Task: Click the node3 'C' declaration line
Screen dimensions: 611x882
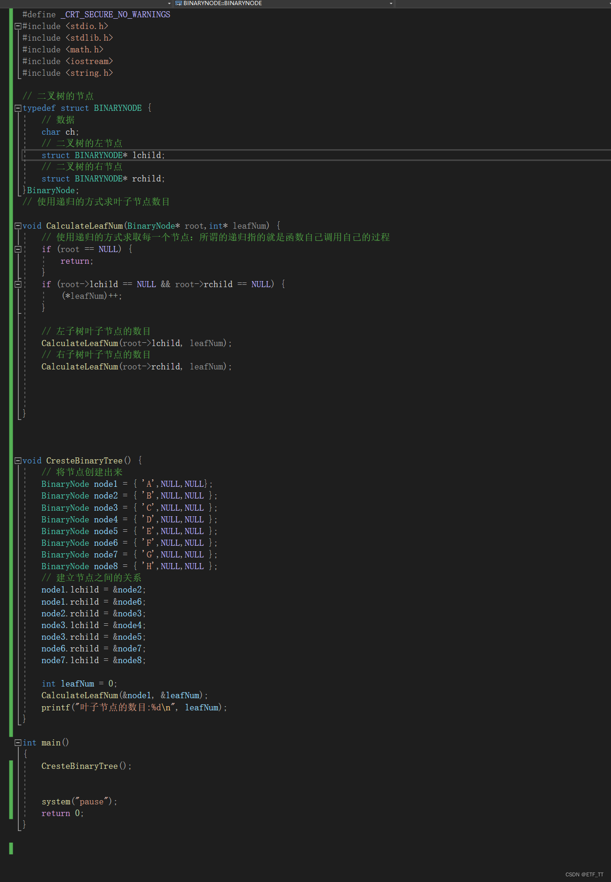Action: pyautogui.click(x=130, y=508)
